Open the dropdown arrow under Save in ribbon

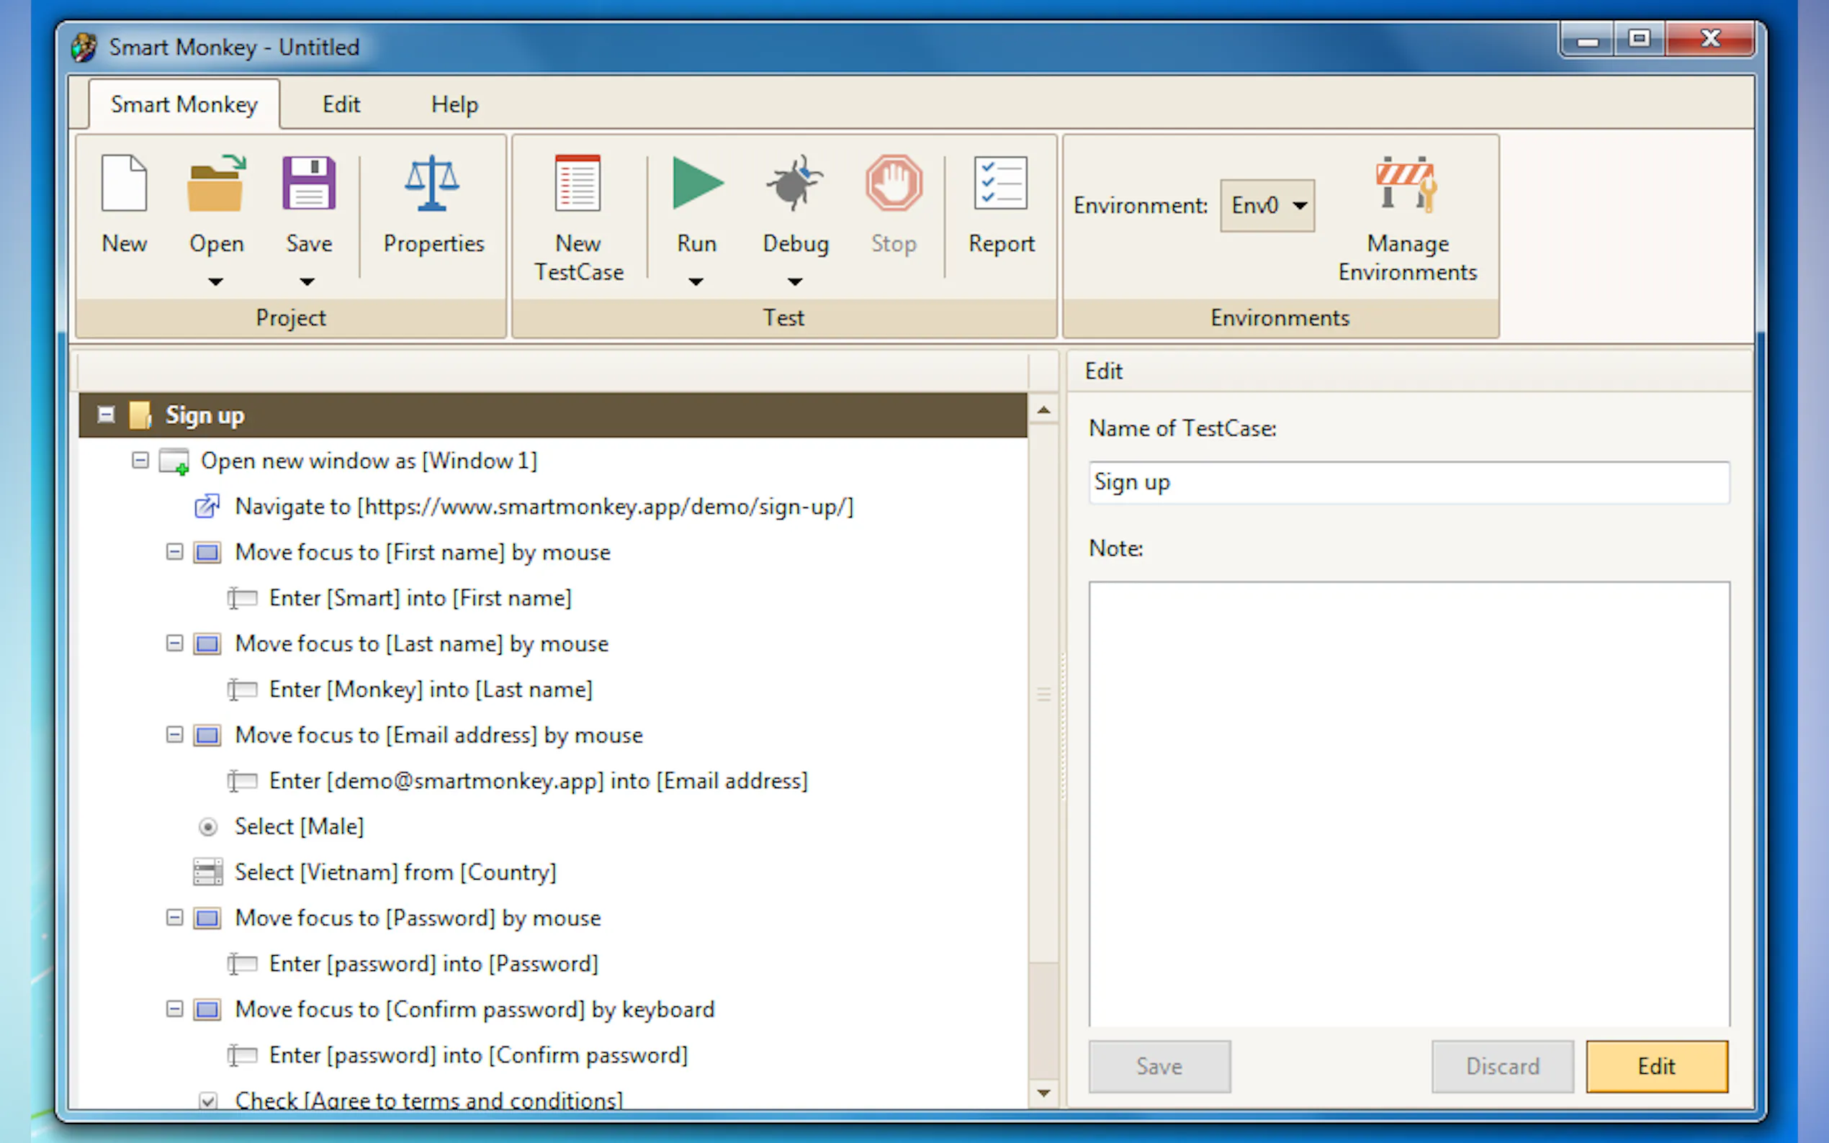[x=307, y=282]
